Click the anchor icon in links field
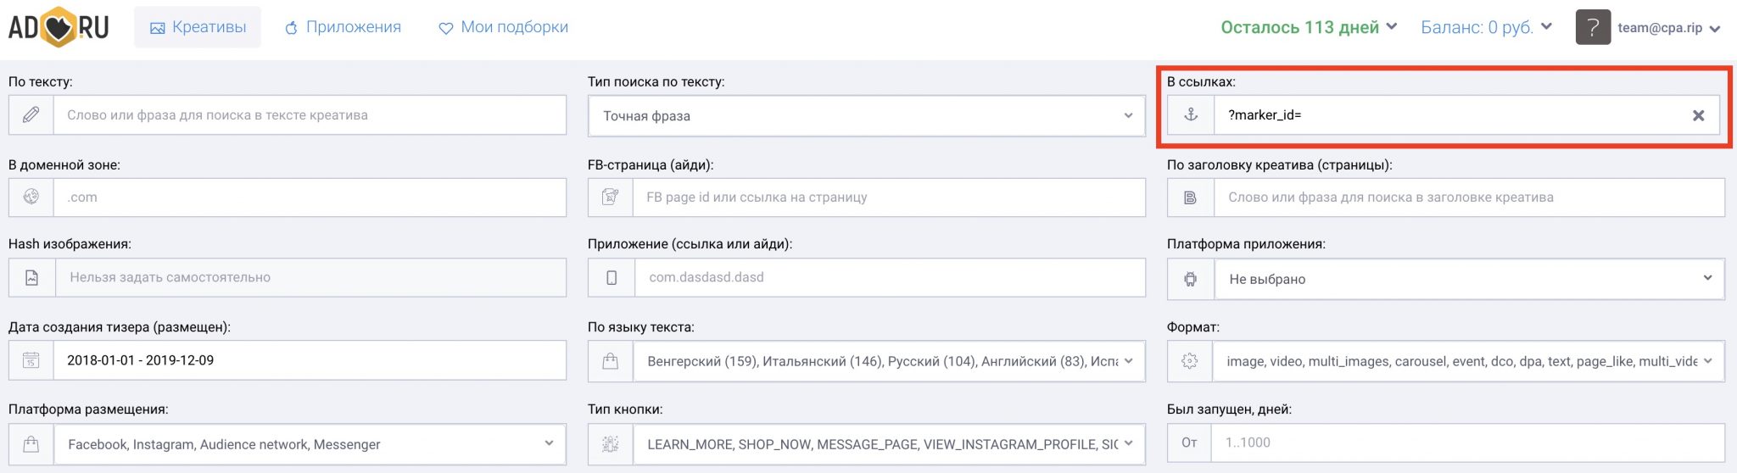Screen dimensions: 1737x473 (1191, 115)
